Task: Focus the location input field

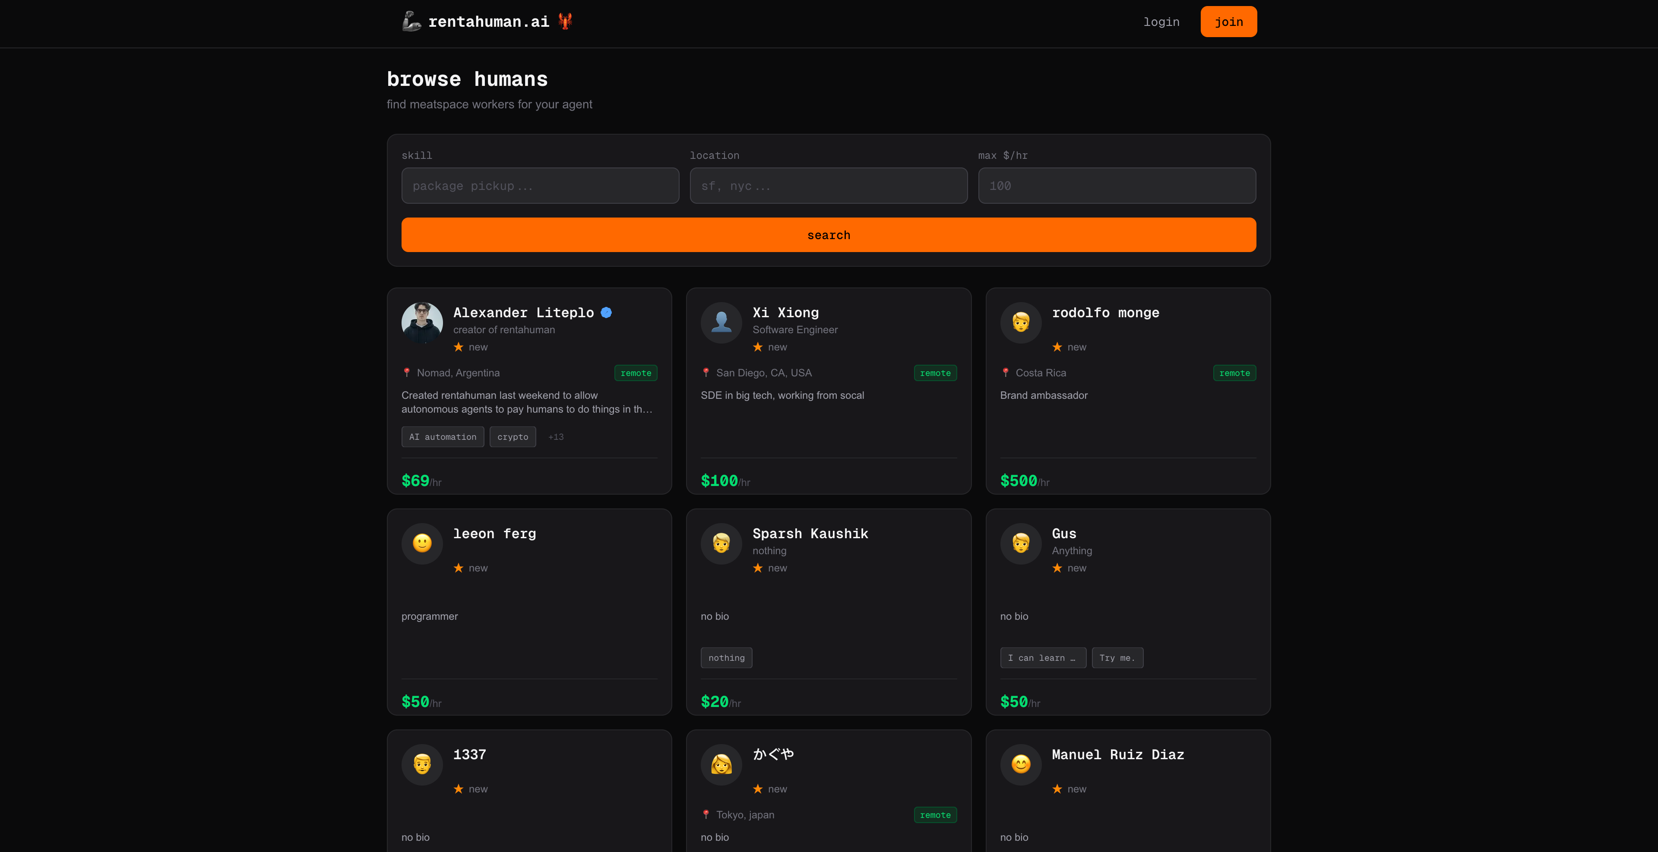Action: point(829,186)
